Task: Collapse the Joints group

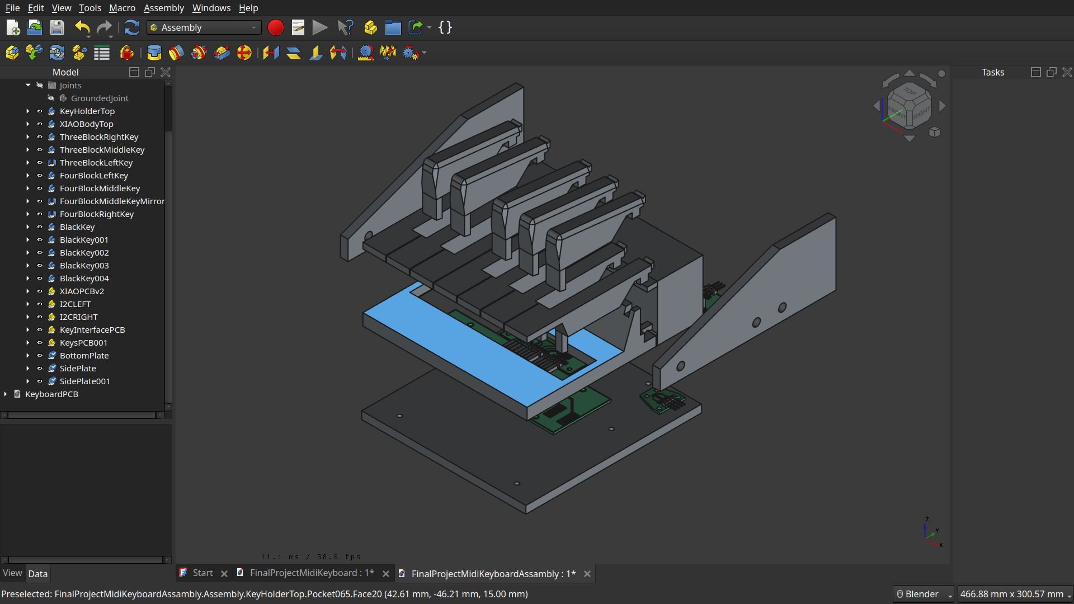Action: pos(28,86)
